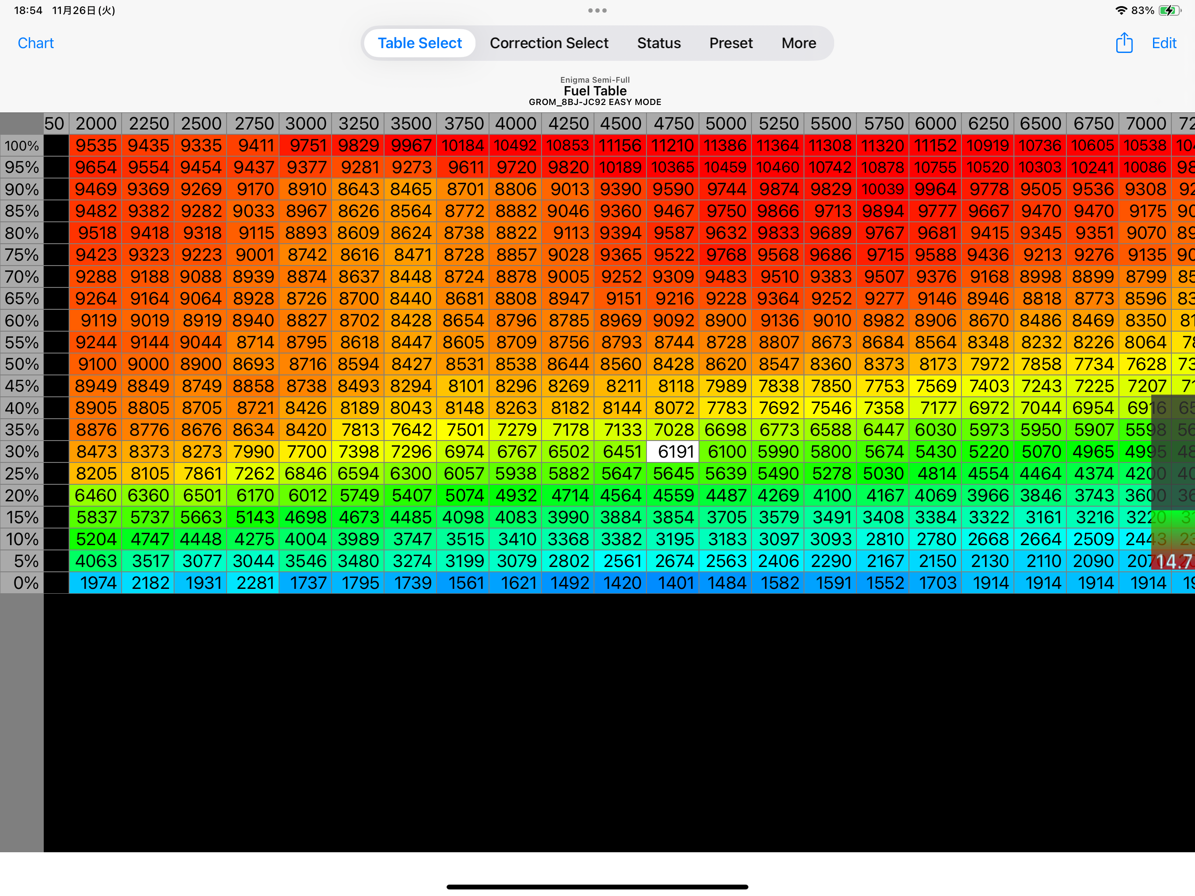Select cell with value 10742
The width and height of the screenshot is (1195, 896).
(x=831, y=168)
